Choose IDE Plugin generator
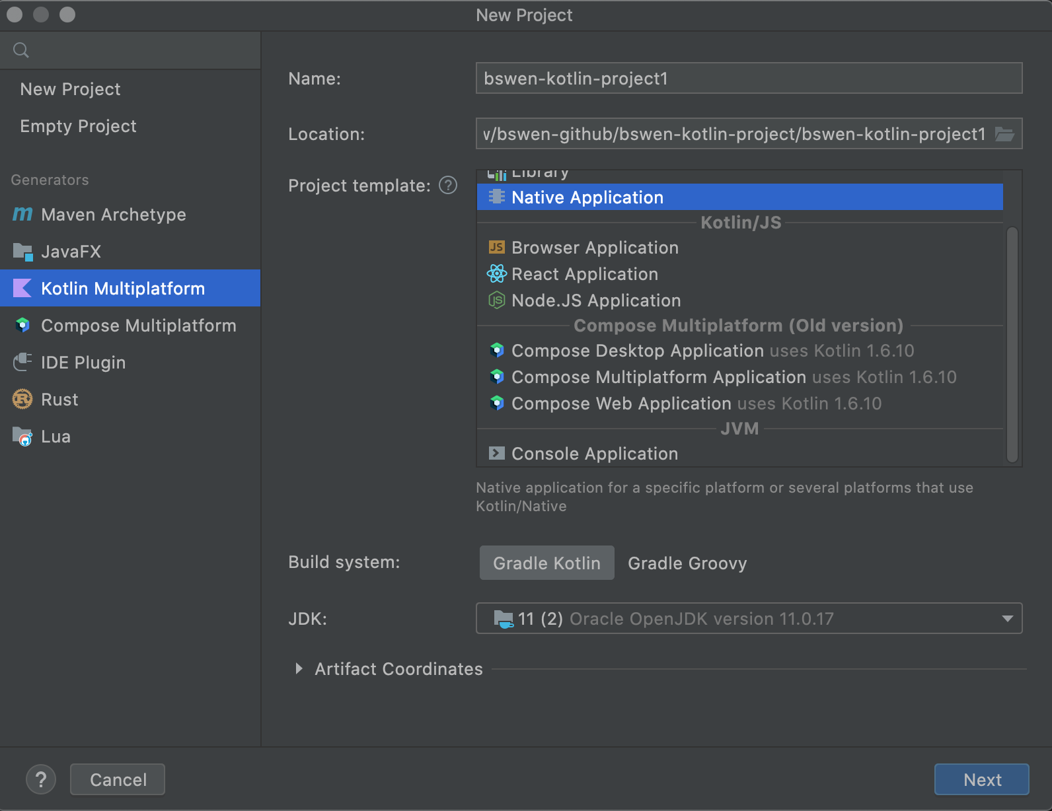The width and height of the screenshot is (1052, 811). click(x=130, y=362)
